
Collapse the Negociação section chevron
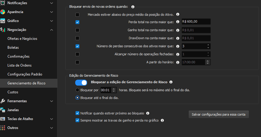tap(52, 30)
